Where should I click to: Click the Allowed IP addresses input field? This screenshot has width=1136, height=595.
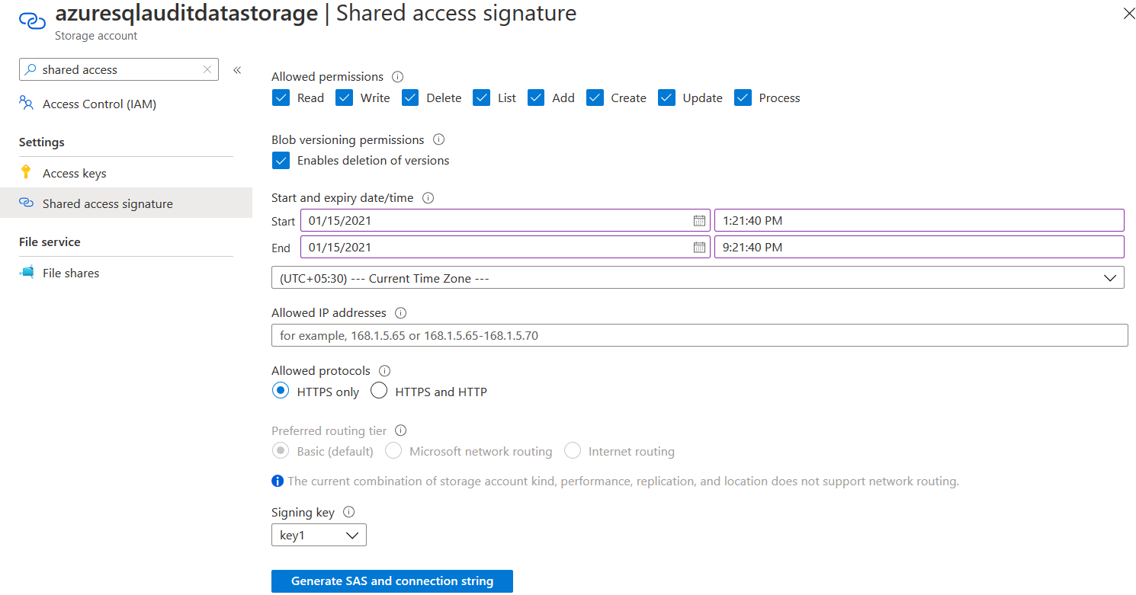click(699, 335)
